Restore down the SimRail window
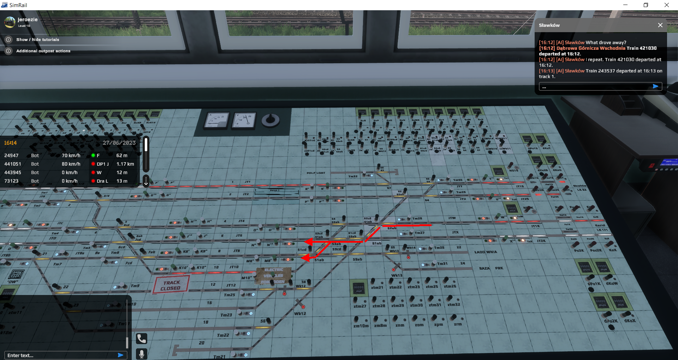 click(x=646, y=5)
